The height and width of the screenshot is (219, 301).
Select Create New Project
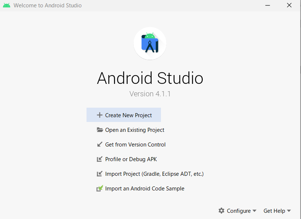click(124, 115)
